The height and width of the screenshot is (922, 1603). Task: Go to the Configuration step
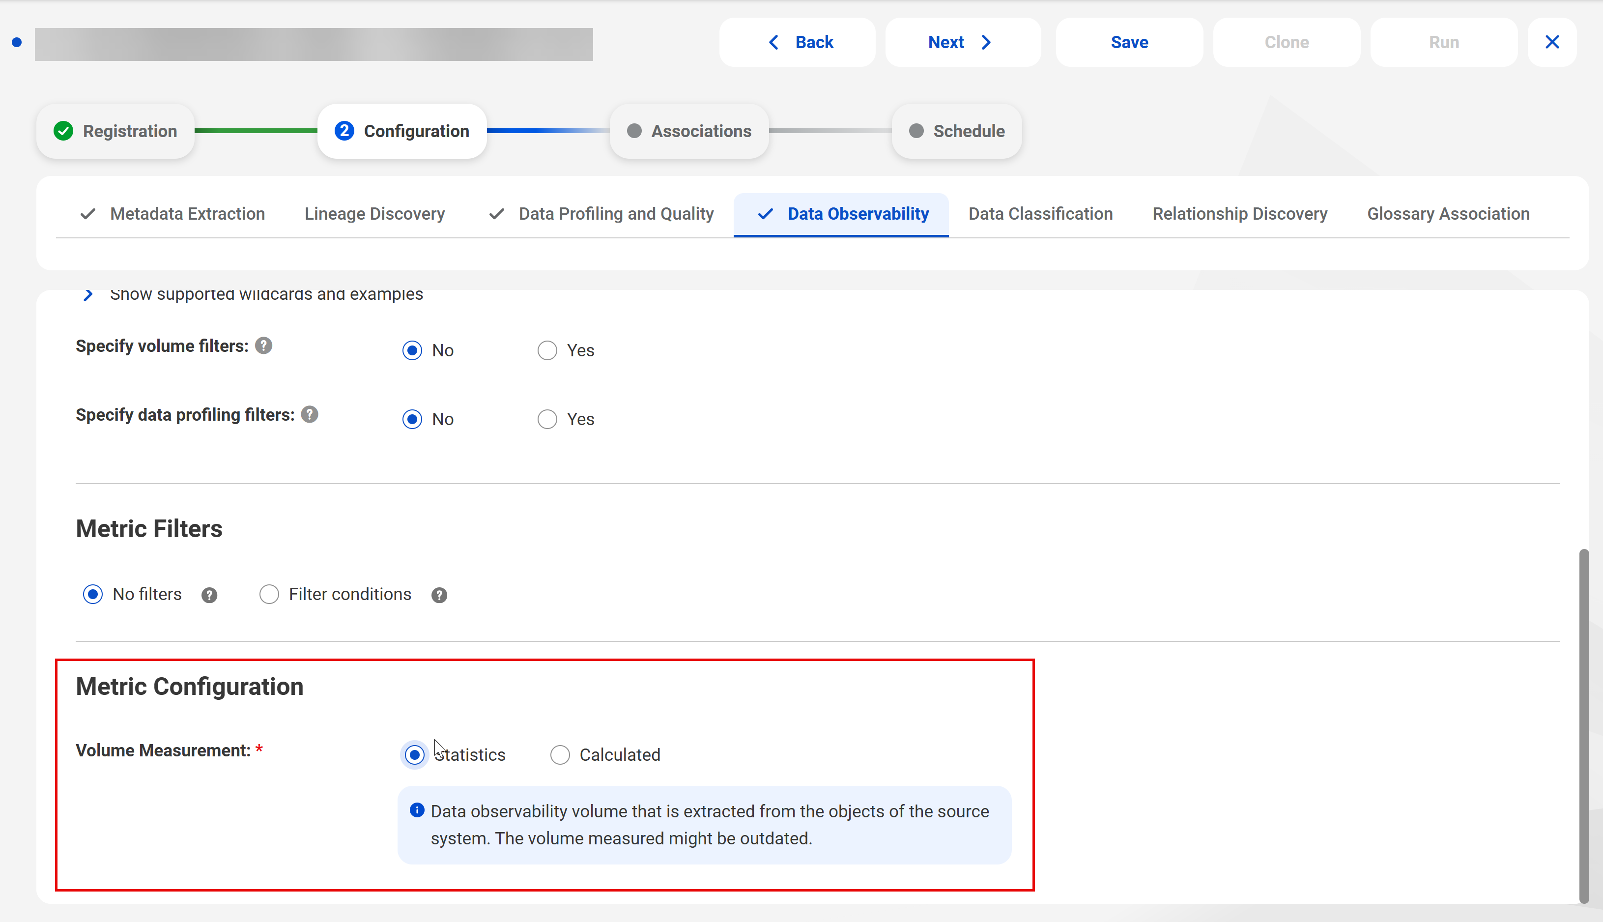[402, 131]
